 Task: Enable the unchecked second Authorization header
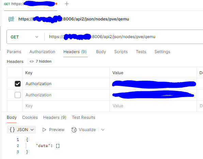[x=18, y=95]
